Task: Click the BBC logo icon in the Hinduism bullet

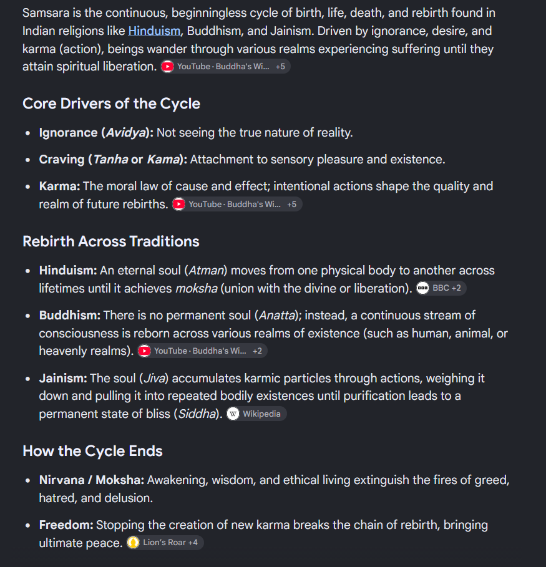Action: coord(422,288)
